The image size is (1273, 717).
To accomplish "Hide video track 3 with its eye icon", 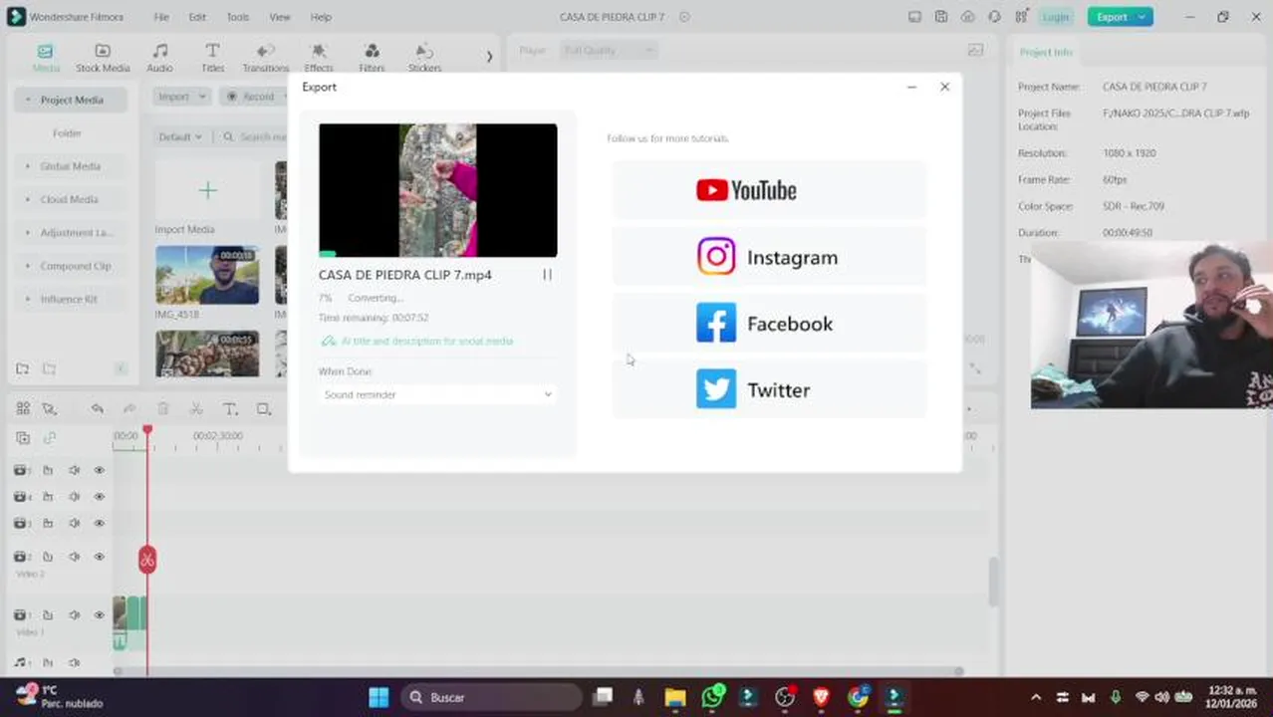I will coord(99,524).
